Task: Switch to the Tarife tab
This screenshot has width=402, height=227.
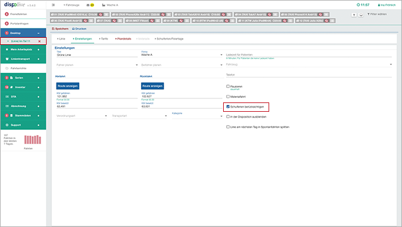Action: point(104,38)
